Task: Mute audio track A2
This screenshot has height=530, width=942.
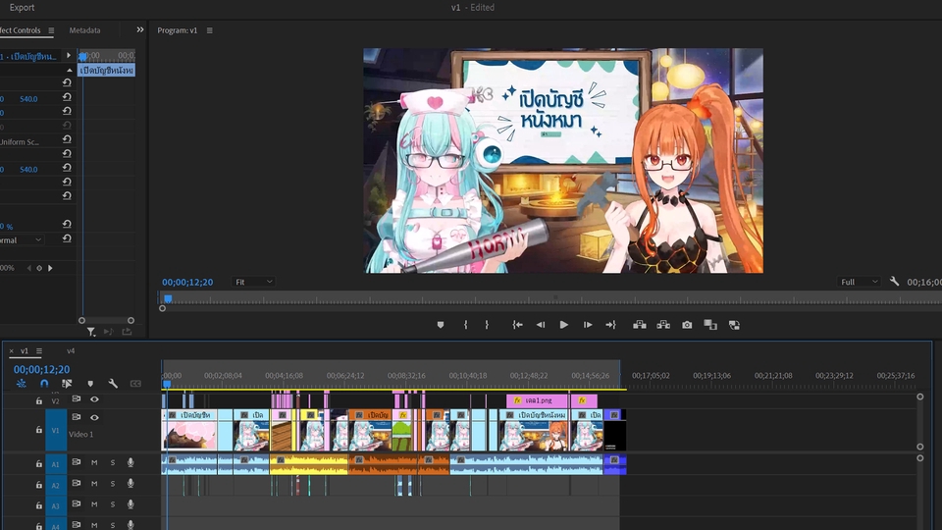Action: (94, 484)
